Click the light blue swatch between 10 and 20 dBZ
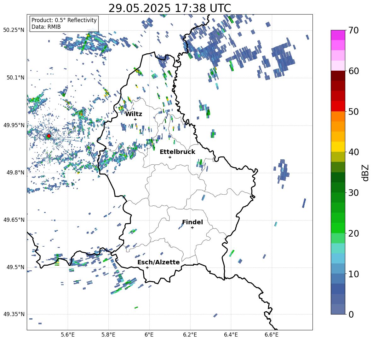 338,258
